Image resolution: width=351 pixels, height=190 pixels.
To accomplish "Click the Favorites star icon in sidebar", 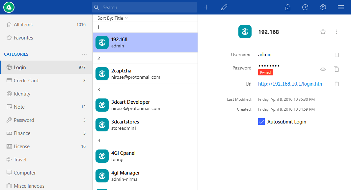I will click(x=9, y=38).
